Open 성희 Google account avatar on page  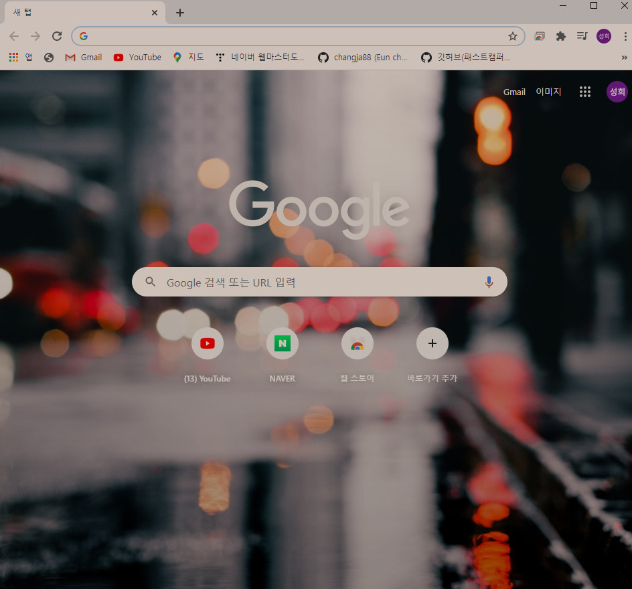[x=617, y=92]
